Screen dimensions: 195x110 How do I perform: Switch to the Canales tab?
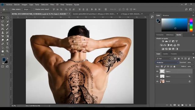pyautogui.click(x=165, y=54)
